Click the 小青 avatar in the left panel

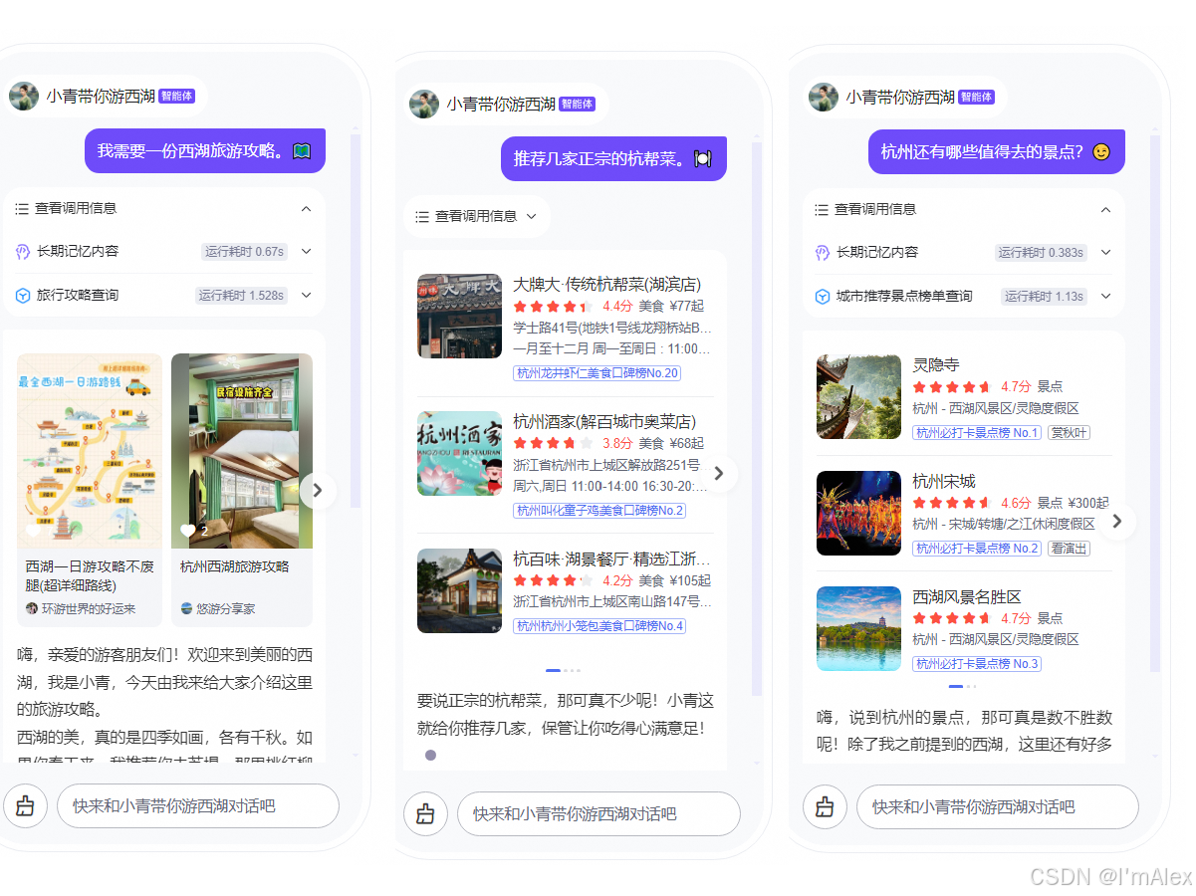[x=23, y=96]
